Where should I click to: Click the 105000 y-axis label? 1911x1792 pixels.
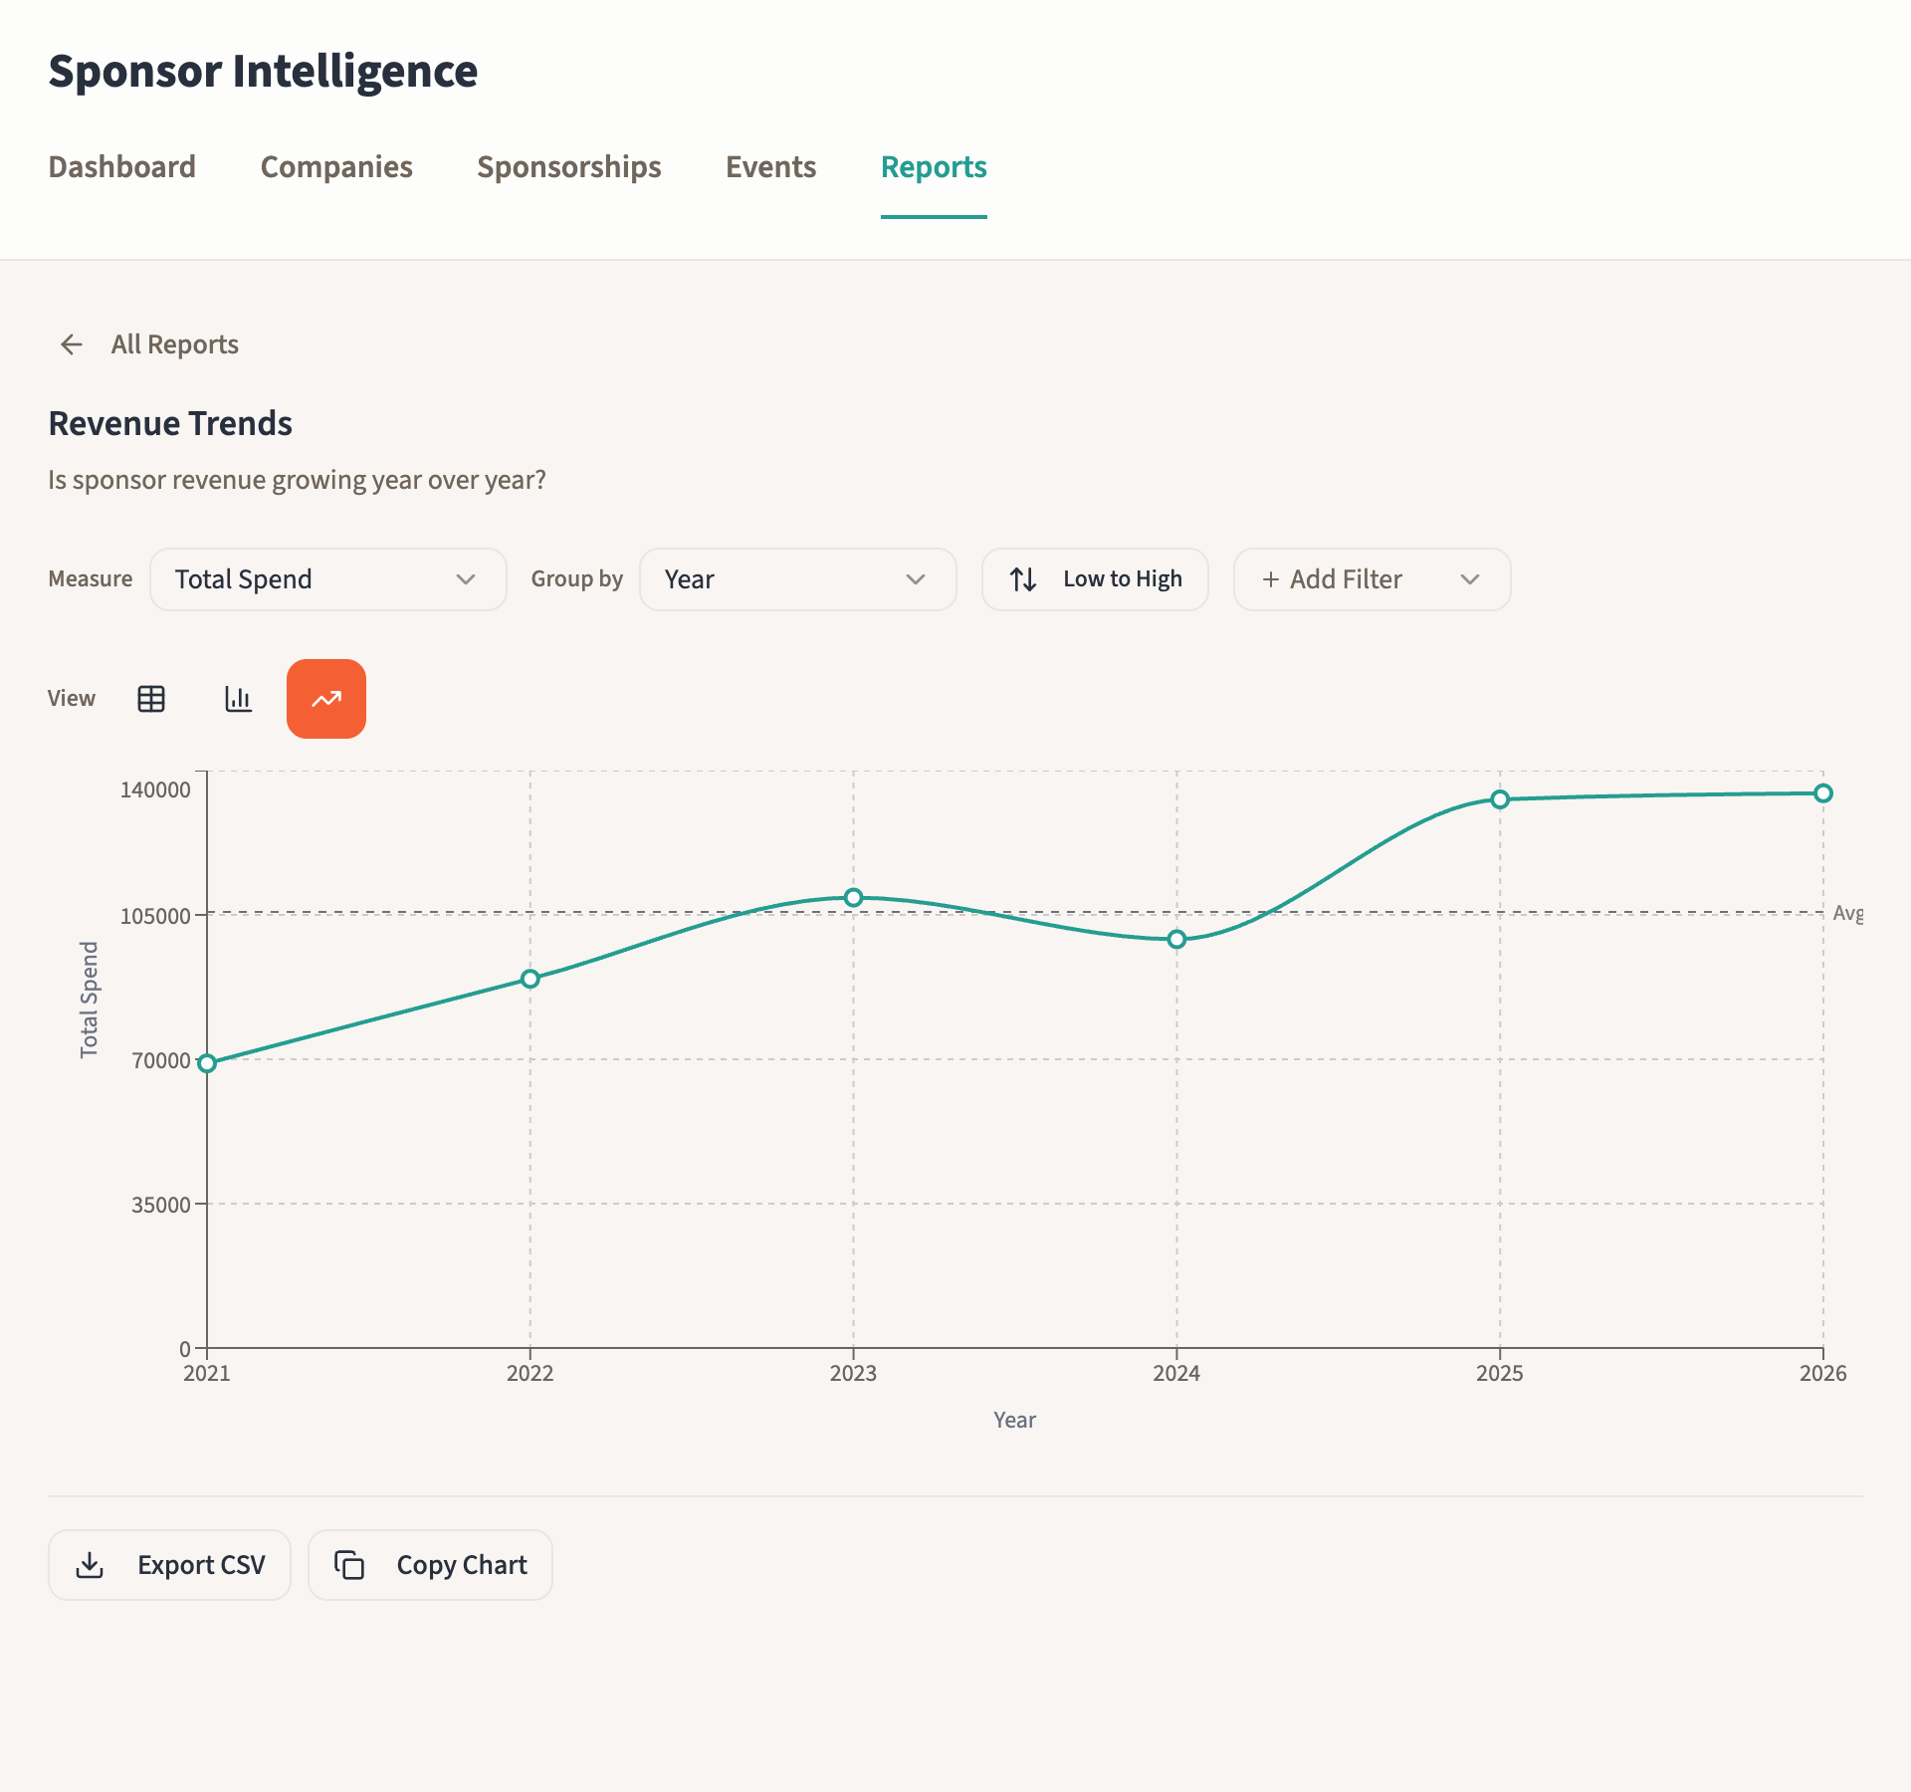(155, 916)
